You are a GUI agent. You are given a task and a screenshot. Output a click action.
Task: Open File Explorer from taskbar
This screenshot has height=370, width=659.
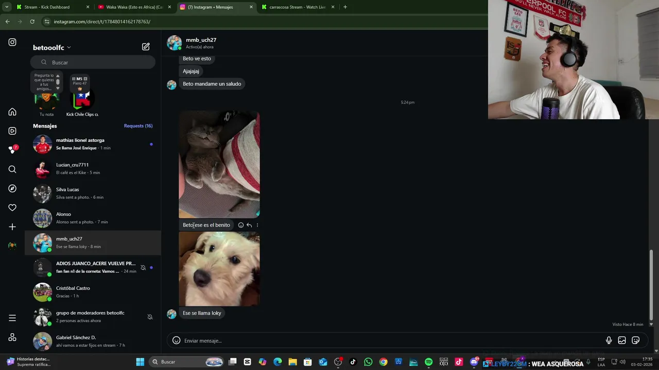tap(292, 362)
